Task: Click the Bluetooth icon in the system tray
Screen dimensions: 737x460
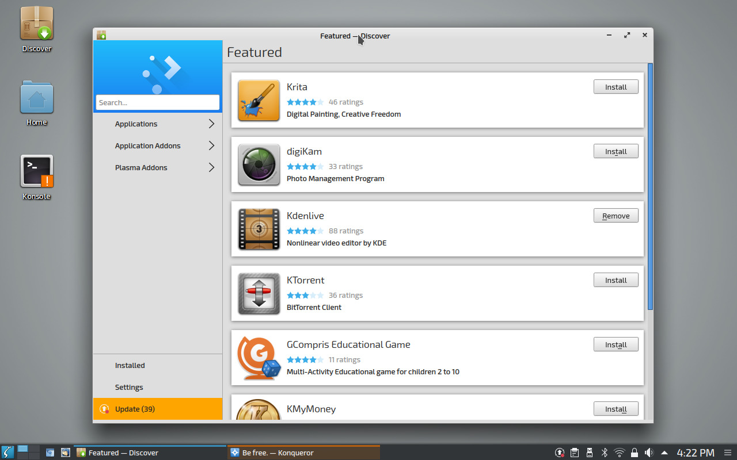Action: click(604, 453)
